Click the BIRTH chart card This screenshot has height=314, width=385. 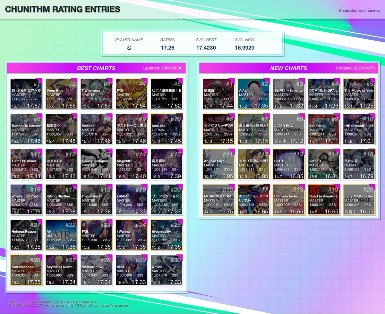pyautogui.click(x=289, y=164)
